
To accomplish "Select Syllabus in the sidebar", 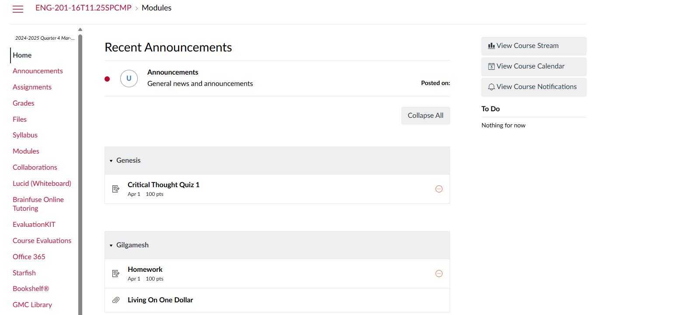I will coord(25,135).
